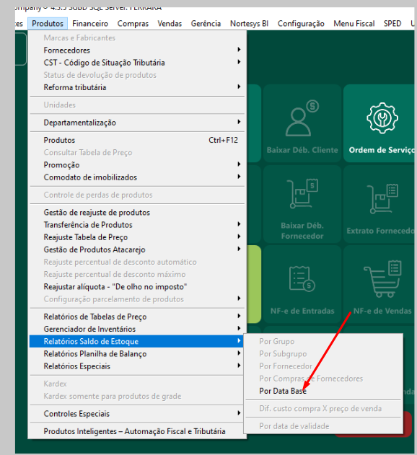Open the Financeiro menu

90,24
